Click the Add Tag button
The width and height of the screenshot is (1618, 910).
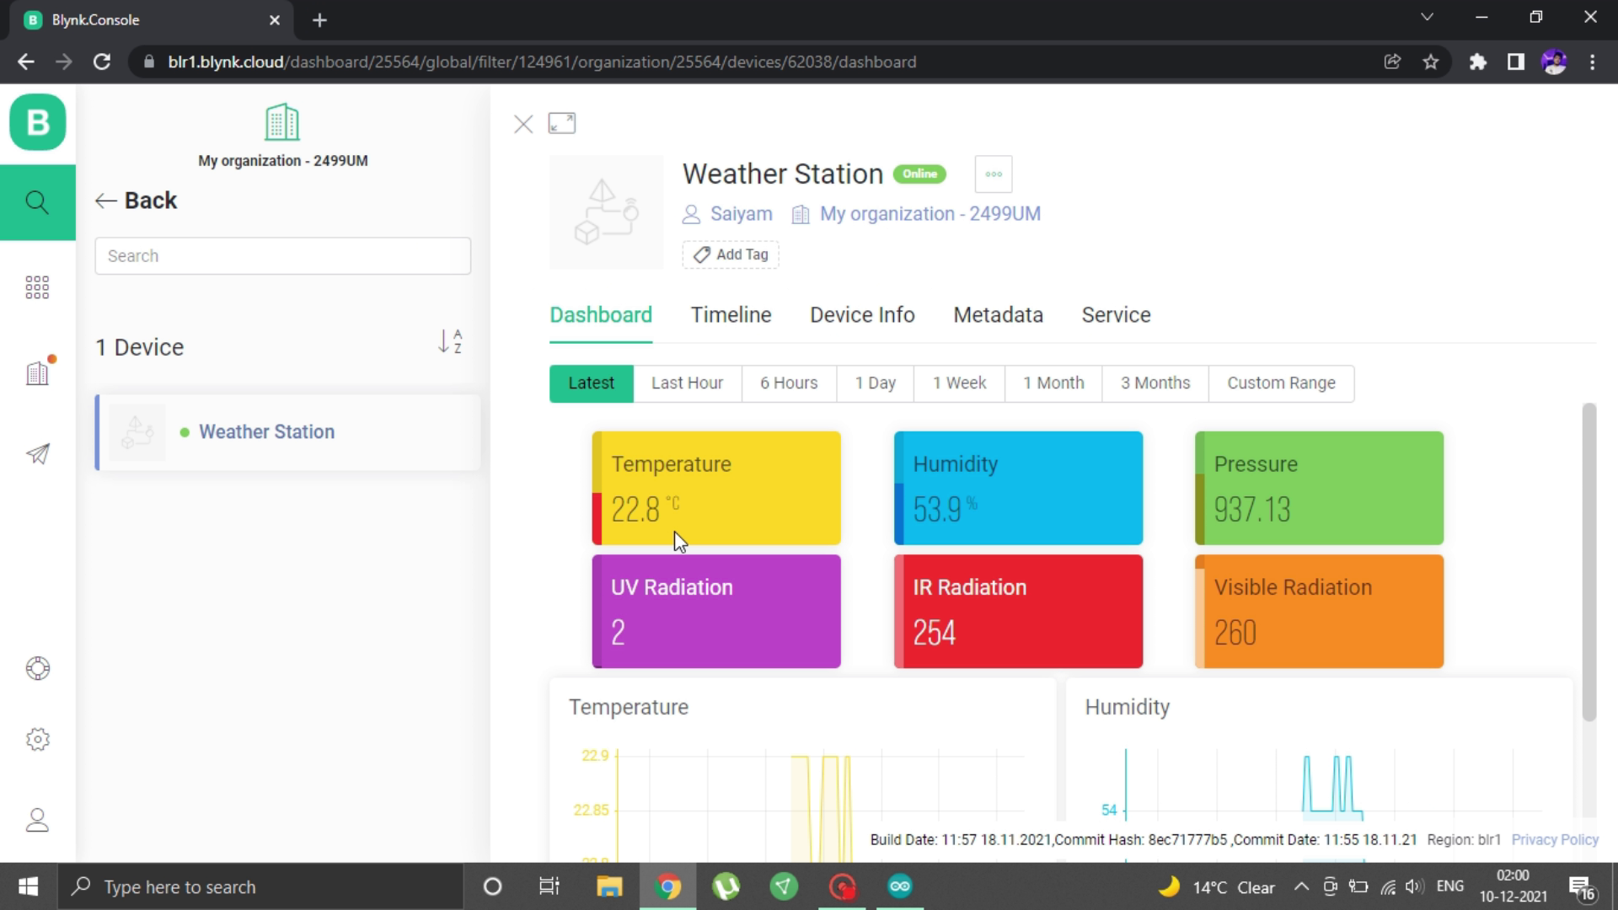tap(731, 254)
